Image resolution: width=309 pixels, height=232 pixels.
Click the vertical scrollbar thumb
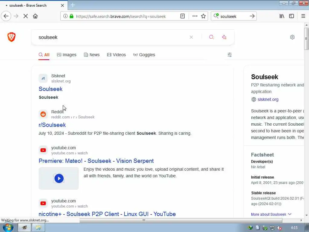tap(306, 39)
